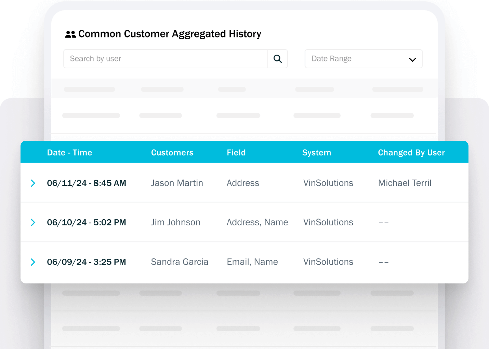
Task: Sort by Date - Time column header
Action: pos(69,153)
